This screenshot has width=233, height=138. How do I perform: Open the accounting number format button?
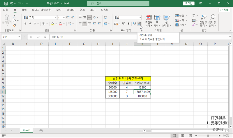116,24
